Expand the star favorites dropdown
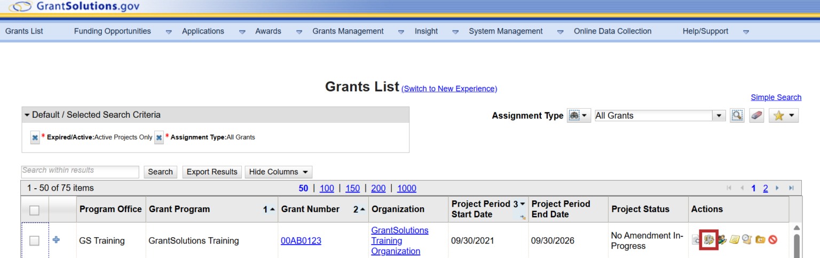Screen dimensions: 820x258 pyautogui.click(x=783, y=116)
